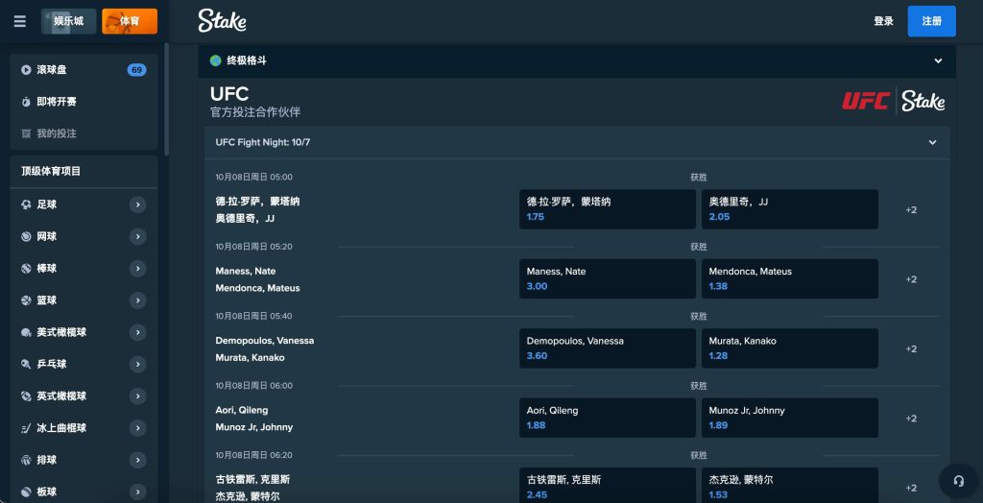Bet on 古铁雷斯, 克里斯 at 2.45
The image size is (983, 503).
point(608,486)
